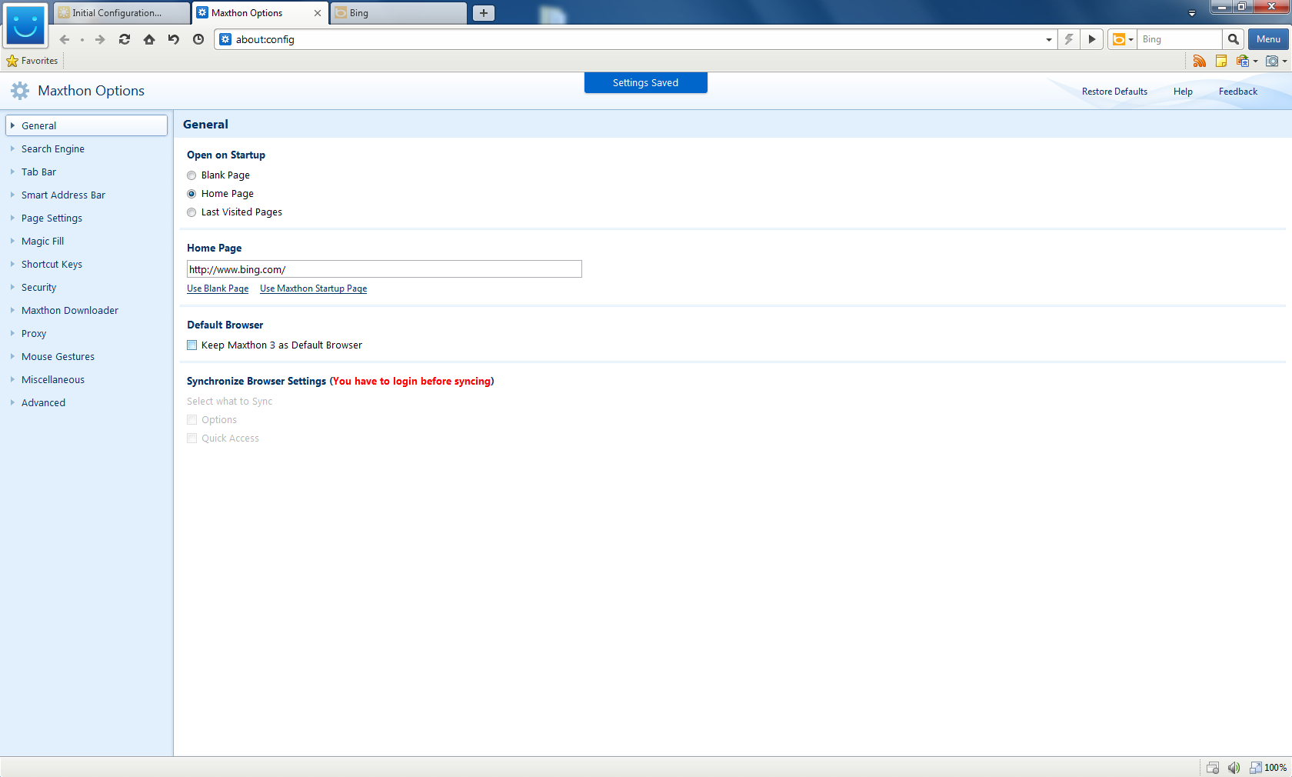Screen dimensions: 1292x777
Task: Click the 100% zoom level control
Action: pyautogui.click(x=1274, y=768)
